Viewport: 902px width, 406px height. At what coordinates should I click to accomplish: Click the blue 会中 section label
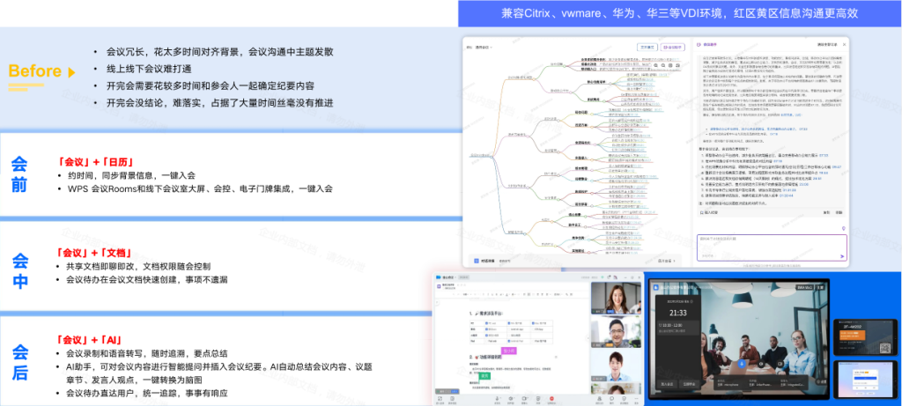(x=19, y=270)
